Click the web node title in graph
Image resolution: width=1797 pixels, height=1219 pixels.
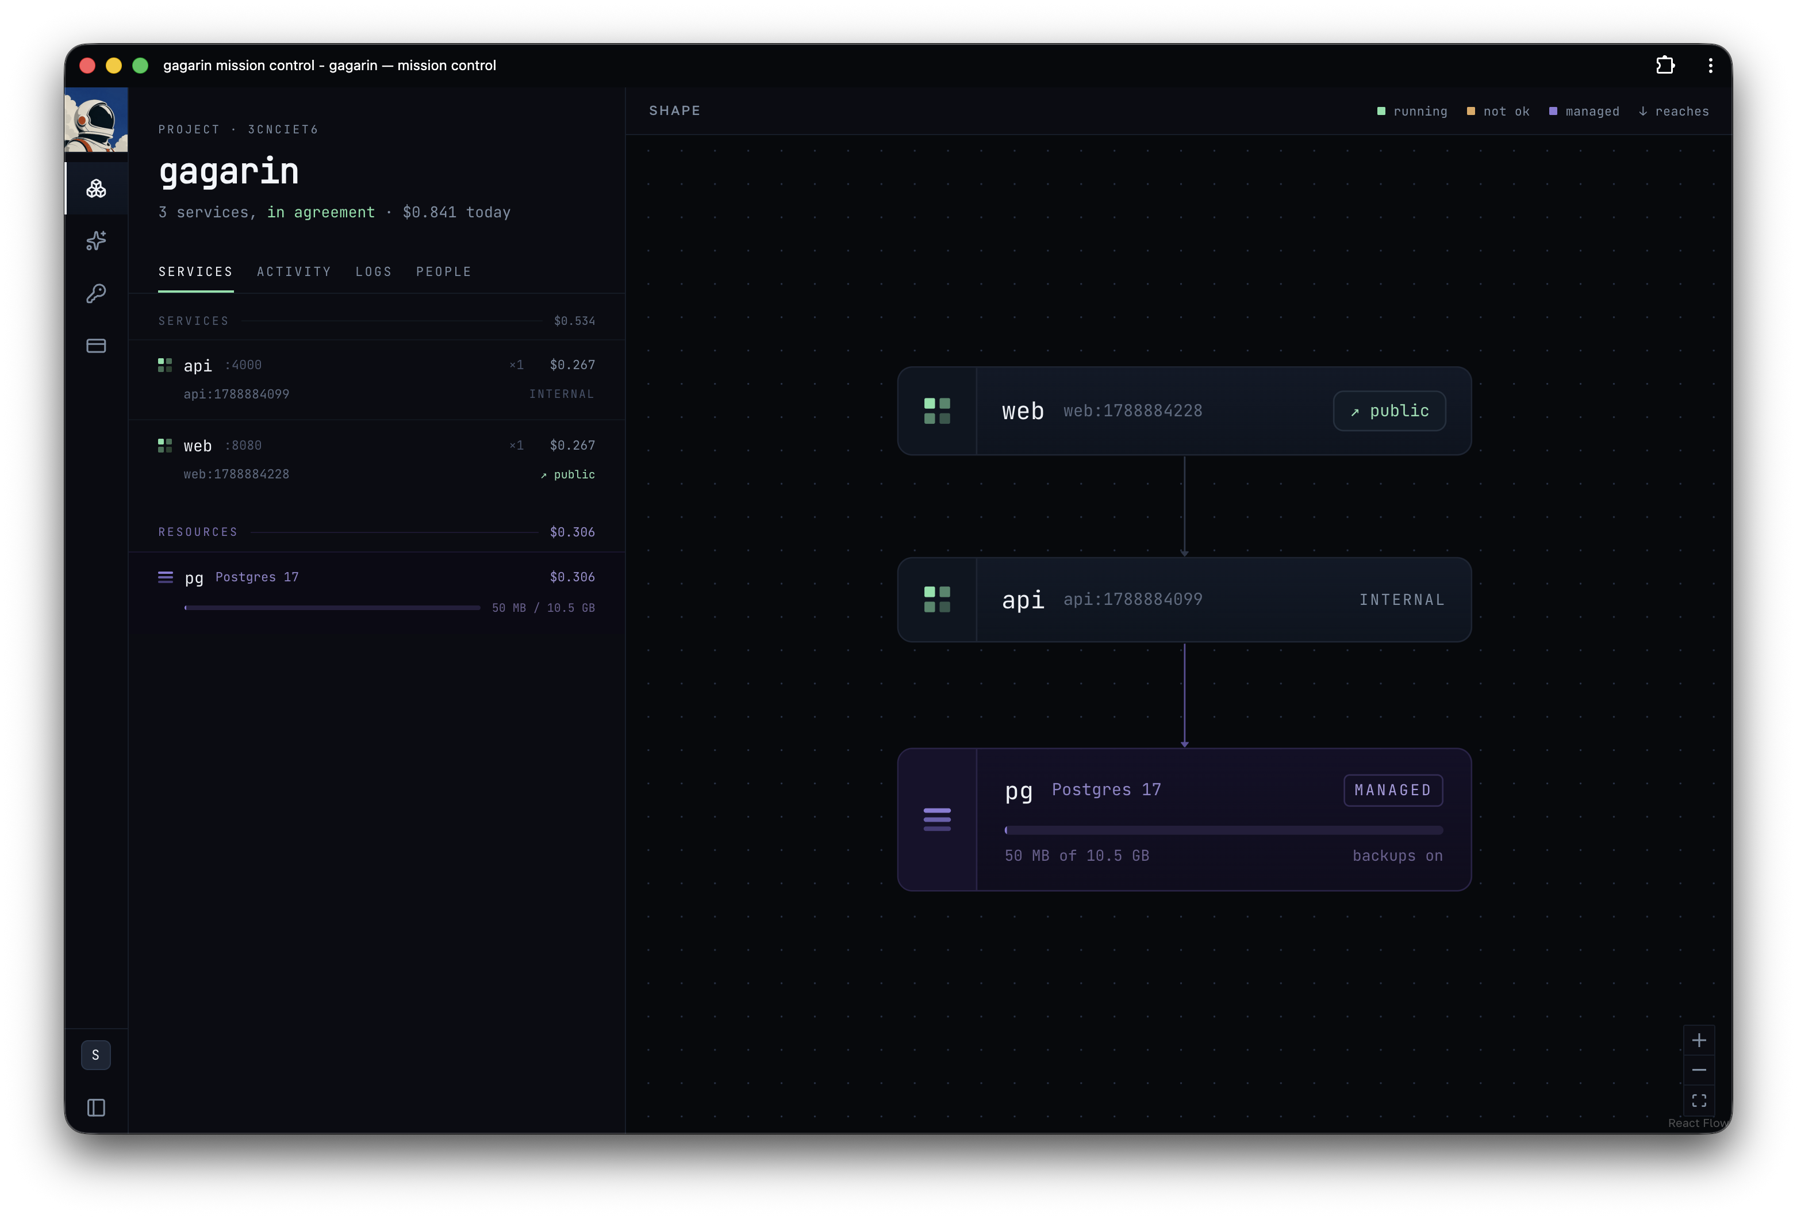coord(1022,411)
